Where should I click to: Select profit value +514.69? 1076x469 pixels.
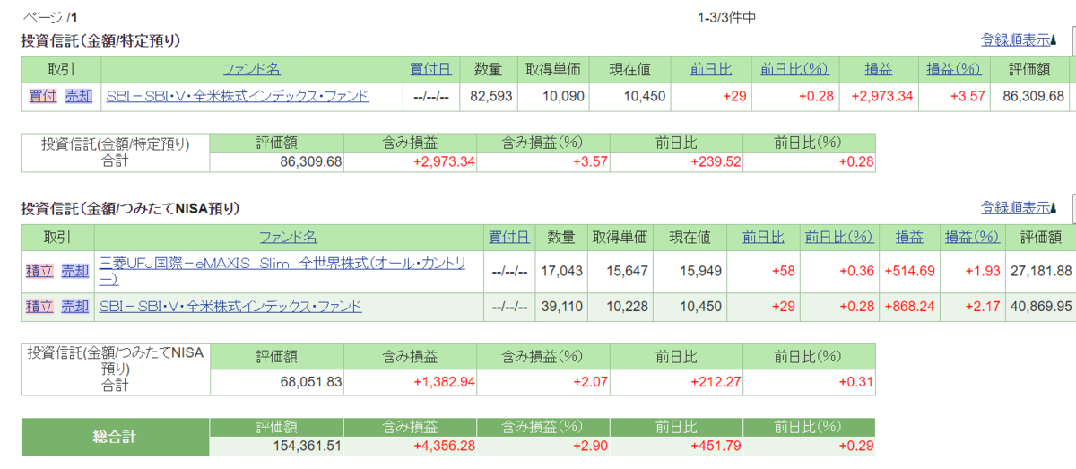click(909, 271)
